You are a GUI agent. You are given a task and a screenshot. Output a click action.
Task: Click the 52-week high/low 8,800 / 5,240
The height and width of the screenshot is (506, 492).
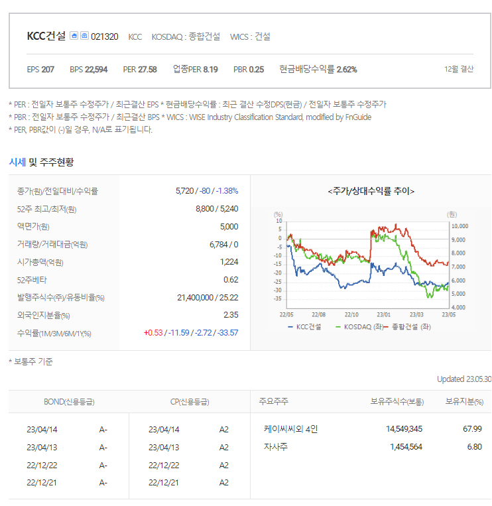217,209
